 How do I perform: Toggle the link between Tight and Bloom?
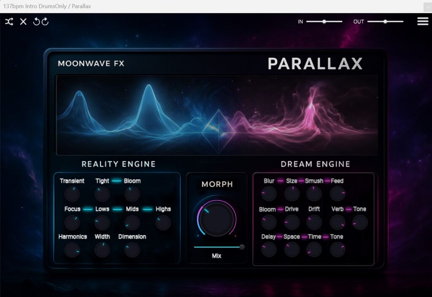point(116,181)
